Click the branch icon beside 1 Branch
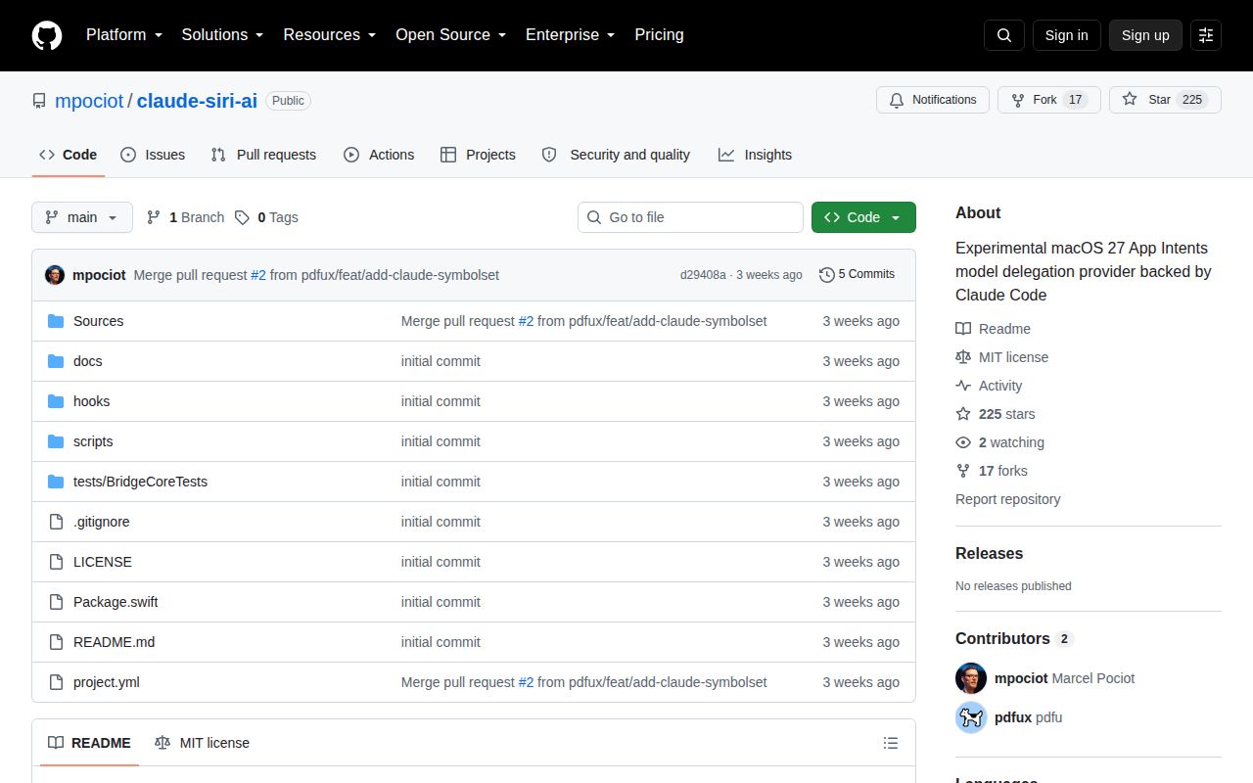Screen dimensions: 1253x783 pos(154,217)
